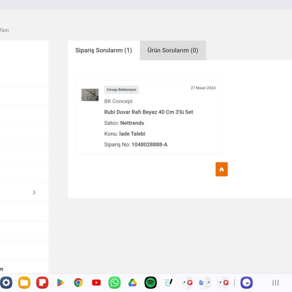The height and width of the screenshot is (292, 292).
Task: Click the BK Concept brand name
Action: point(118,101)
